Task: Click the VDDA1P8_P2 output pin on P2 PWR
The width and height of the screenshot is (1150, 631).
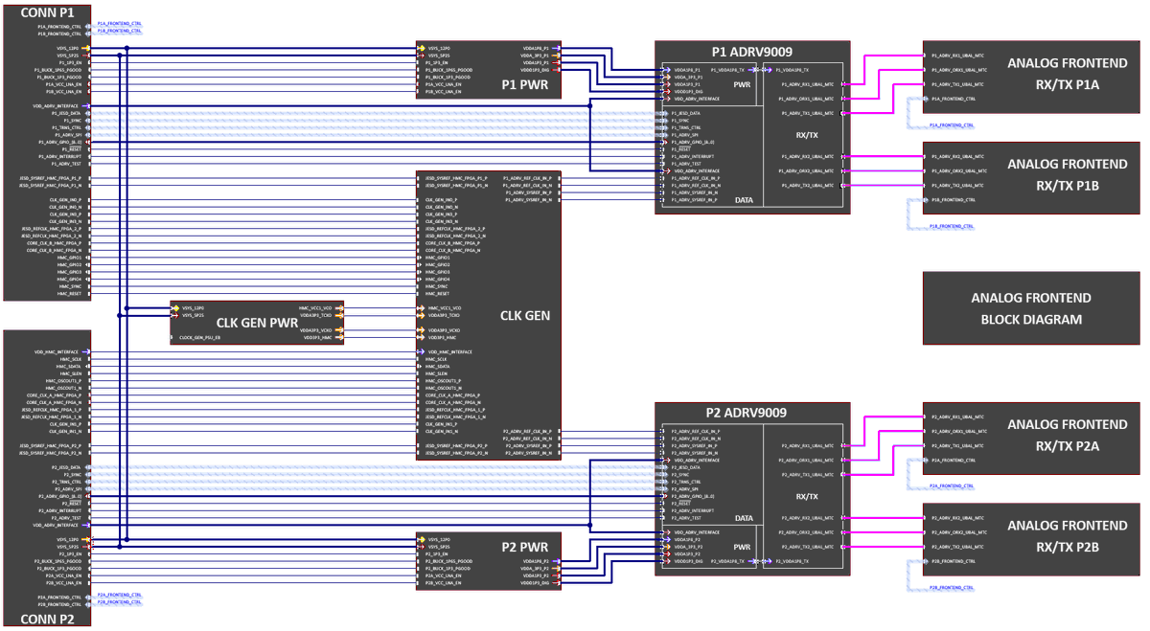Action: pos(558,561)
